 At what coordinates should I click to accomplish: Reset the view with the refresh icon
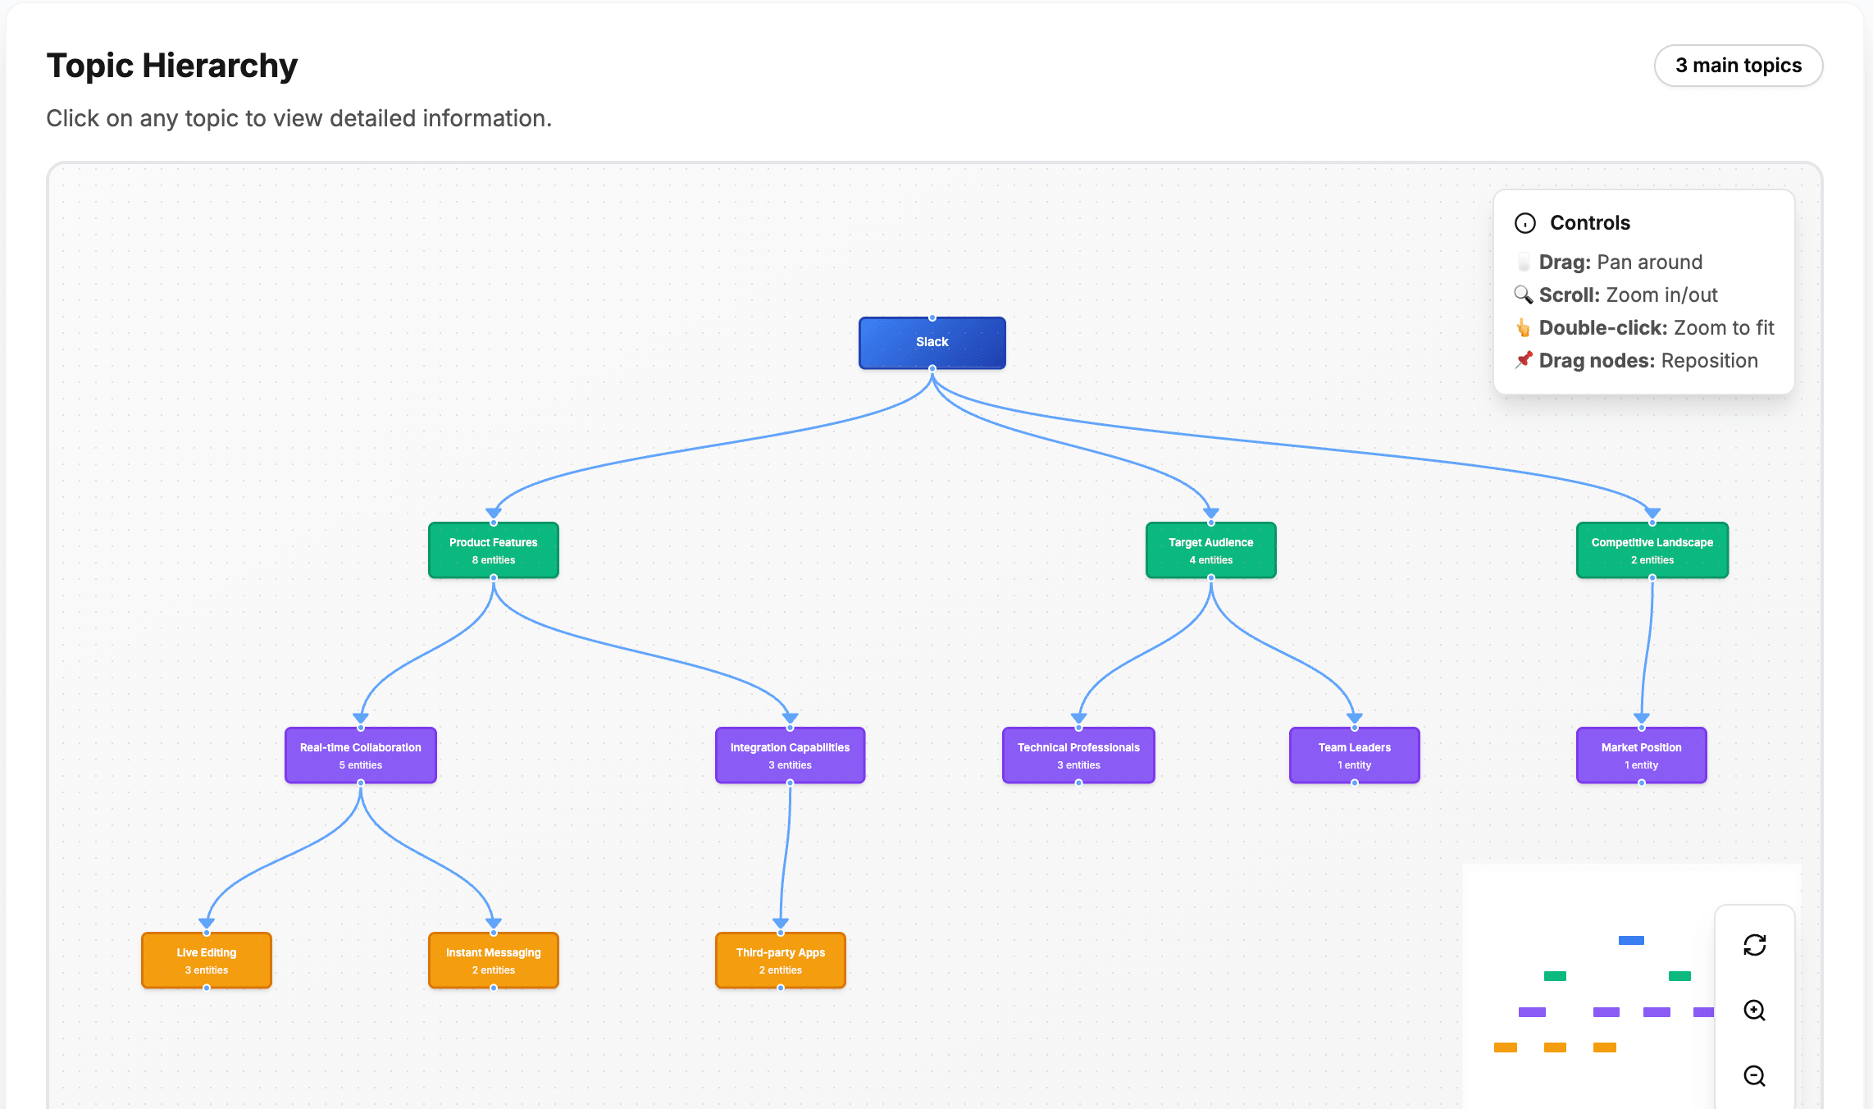pyautogui.click(x=1754, y=945)
